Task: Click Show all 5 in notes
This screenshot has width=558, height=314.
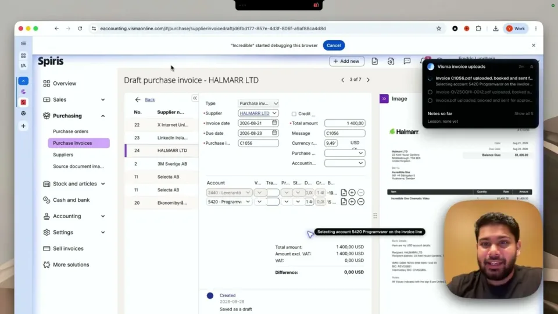Action: pos(524,113)
